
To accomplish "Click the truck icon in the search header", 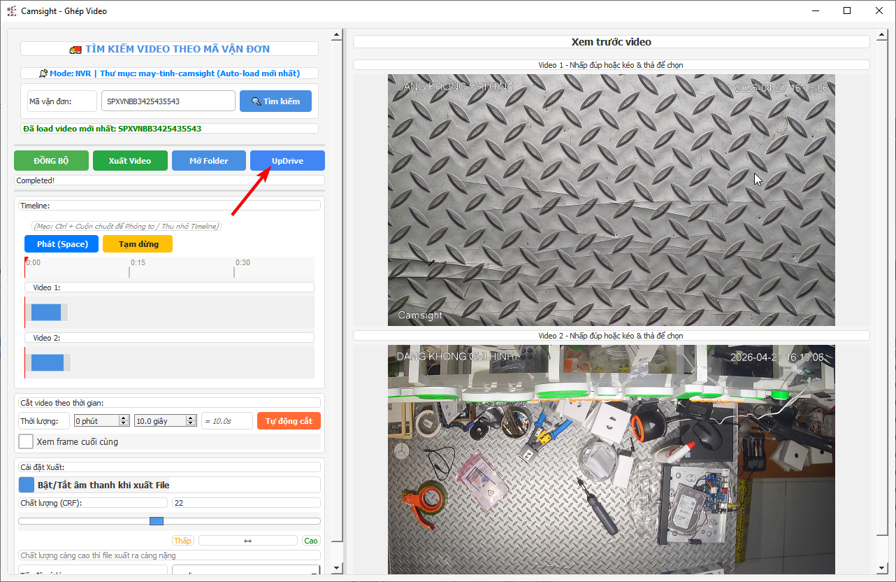I will pos(75,49).
